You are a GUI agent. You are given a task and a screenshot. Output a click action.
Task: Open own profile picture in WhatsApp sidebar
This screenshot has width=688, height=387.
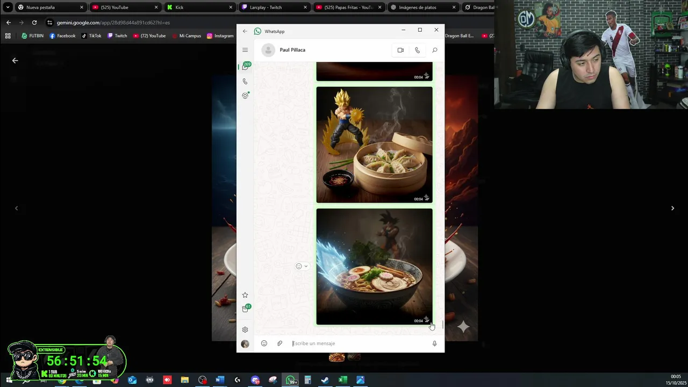click(x=245, y=343)
